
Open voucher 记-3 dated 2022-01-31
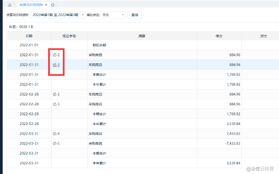pyautogui.click(x=56, y=65)
